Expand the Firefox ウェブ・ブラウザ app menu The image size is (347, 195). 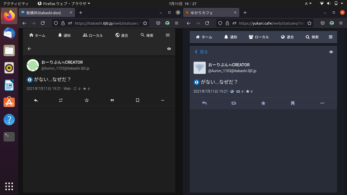64,4
